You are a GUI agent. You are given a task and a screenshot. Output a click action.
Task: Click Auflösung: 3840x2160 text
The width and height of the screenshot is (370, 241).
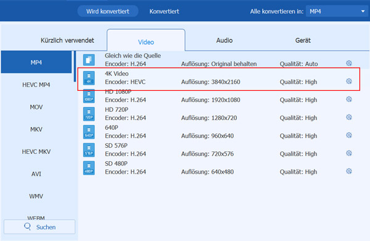pyautogui.click(x=210, y=82)
